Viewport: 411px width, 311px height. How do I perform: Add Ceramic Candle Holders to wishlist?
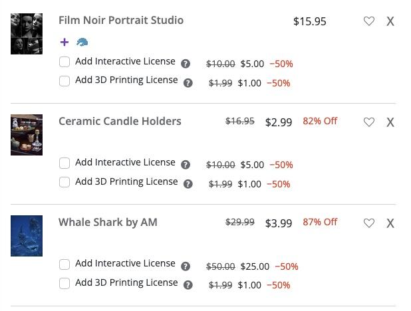click(369, 122)
